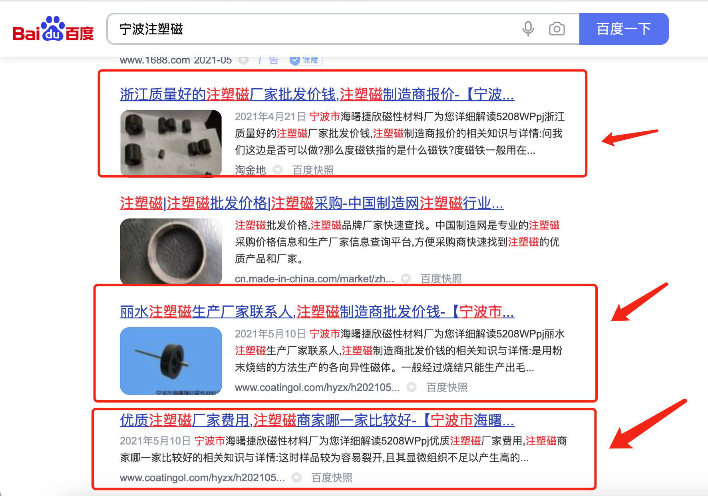This screenshot has height=496, width=708.
Task: Open 百度快照 beside cn.made-in-china.com link
Action: tap(441, 279)
